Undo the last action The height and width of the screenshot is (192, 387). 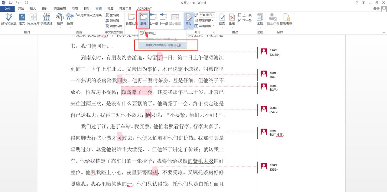point(18,3)
